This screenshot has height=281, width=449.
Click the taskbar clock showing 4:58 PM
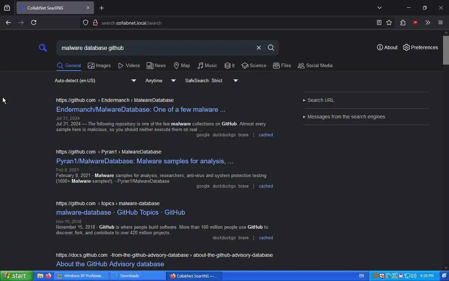427,276
